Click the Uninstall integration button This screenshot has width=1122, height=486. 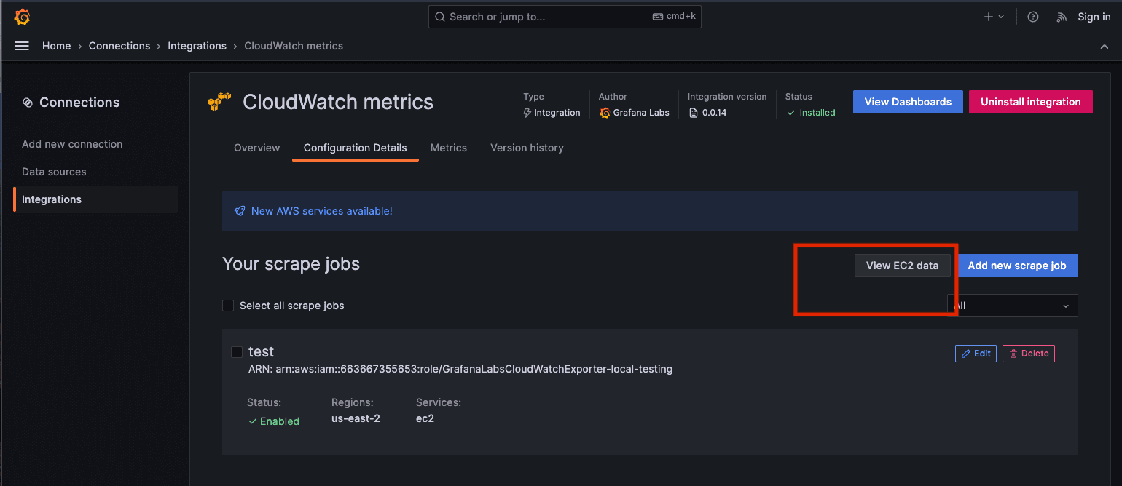click(1030, 102)
